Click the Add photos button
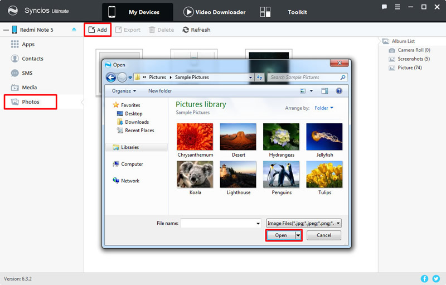This screenshot has width=446, height=285. pos(98,30)
